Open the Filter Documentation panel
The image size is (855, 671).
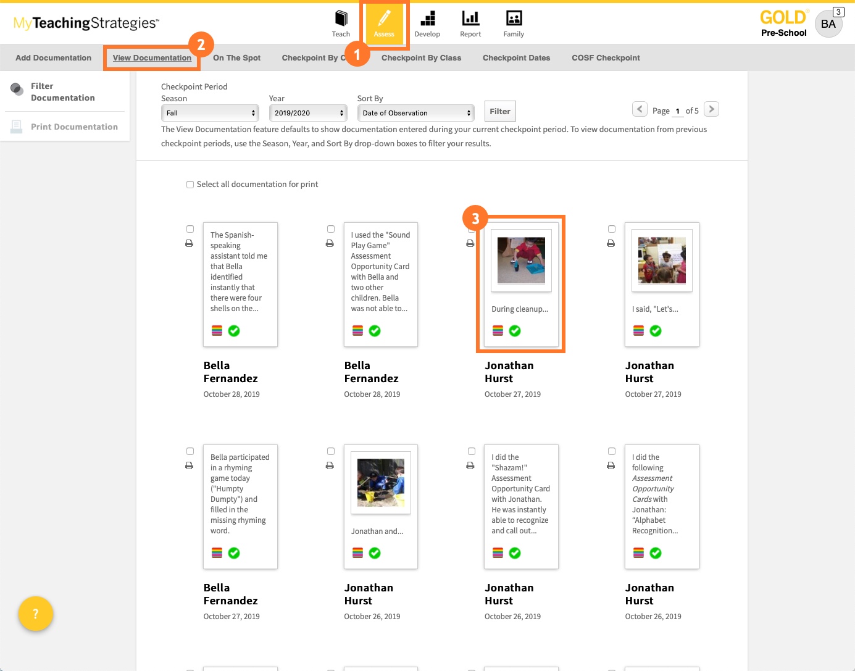(x=62, y=91)
